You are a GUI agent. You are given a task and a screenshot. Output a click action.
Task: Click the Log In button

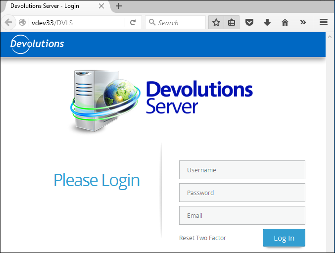click(284, 238)
